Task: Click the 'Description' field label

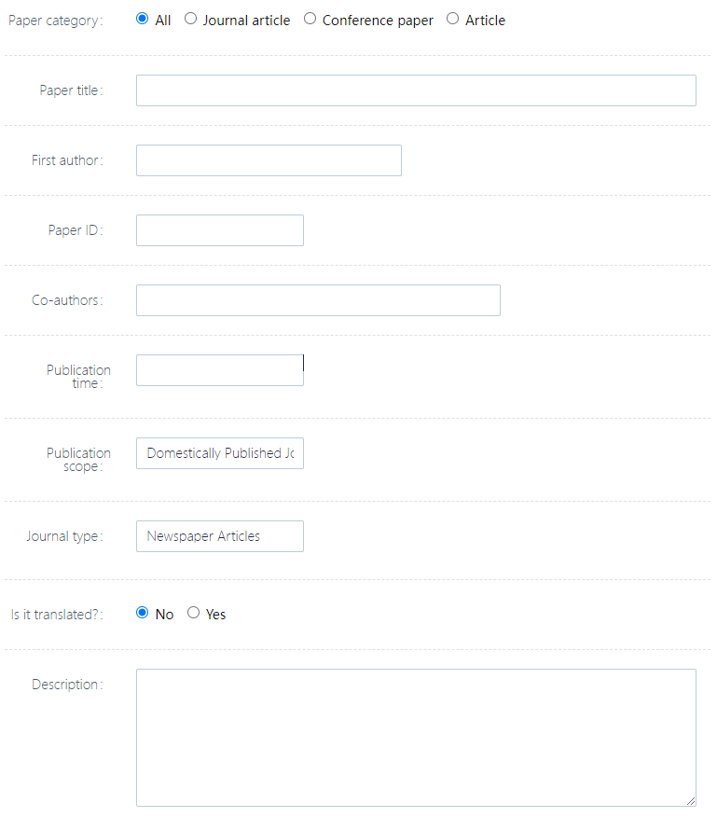Action: [x=65, y=685]
